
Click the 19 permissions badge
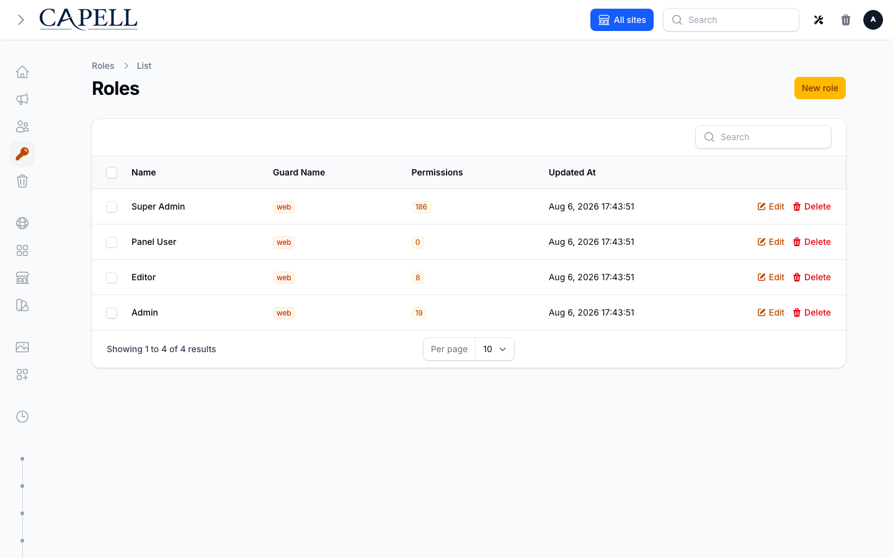419,313
